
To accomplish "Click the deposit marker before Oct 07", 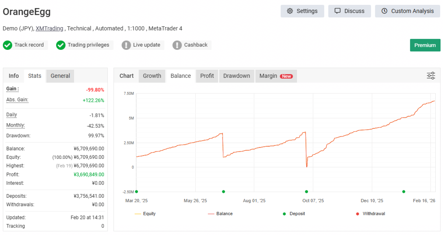I will (307, 192).
